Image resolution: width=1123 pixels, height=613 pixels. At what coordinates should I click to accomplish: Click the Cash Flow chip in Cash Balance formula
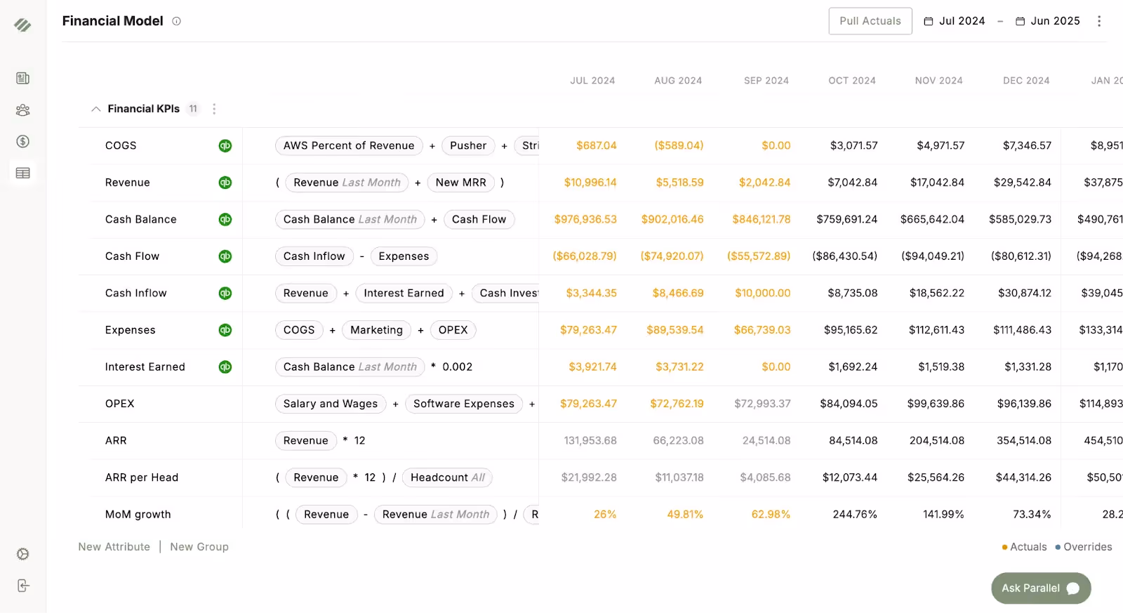tap(479, 219)
